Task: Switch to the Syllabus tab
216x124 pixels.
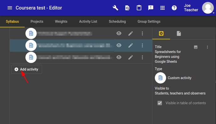Action: click(12, 21)
